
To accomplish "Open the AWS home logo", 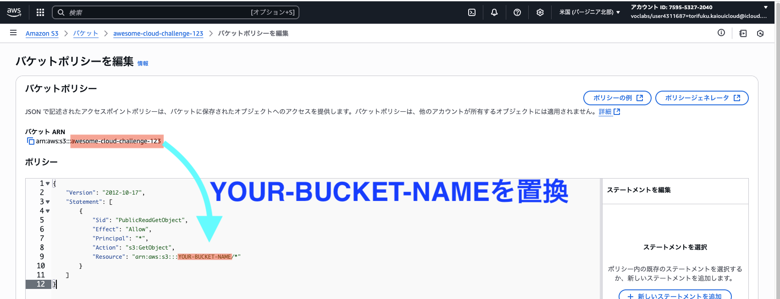I will coord(14,12).
